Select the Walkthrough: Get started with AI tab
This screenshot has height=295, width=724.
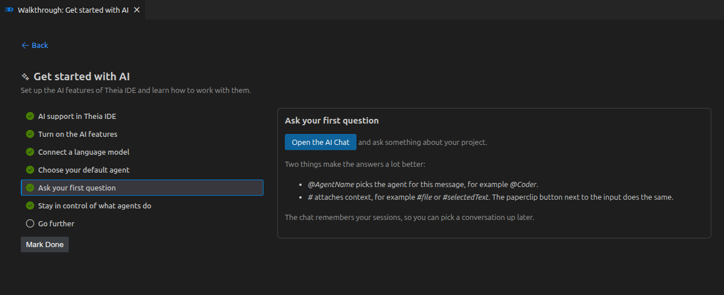[73, 10]
